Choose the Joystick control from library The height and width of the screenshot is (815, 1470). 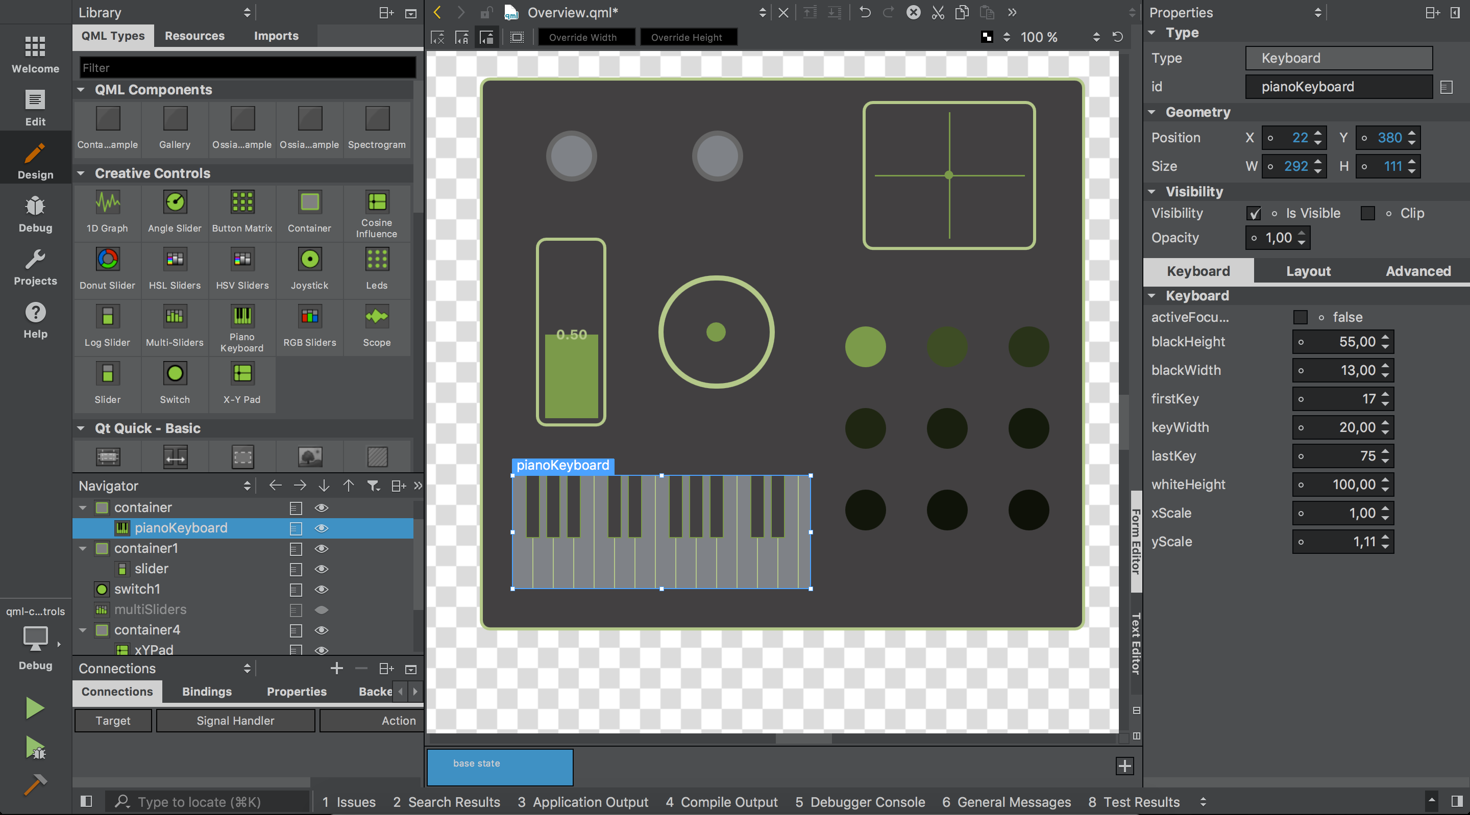pos(309,260)
